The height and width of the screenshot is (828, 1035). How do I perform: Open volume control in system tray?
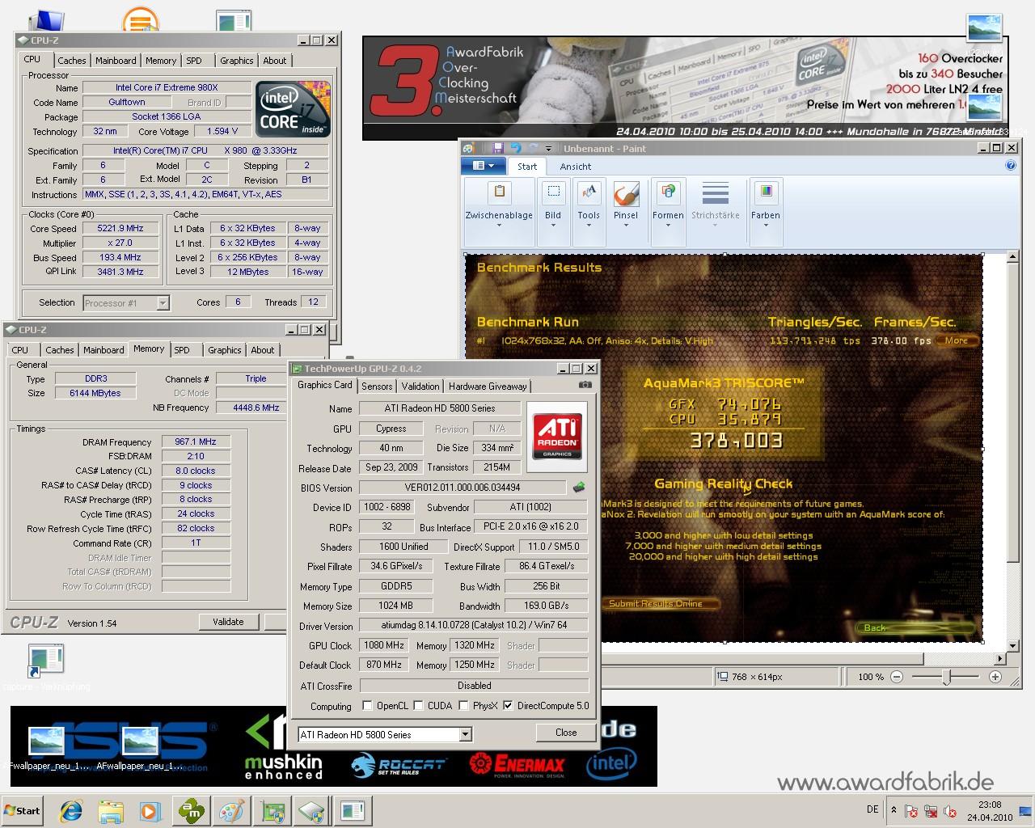[950, 811]
